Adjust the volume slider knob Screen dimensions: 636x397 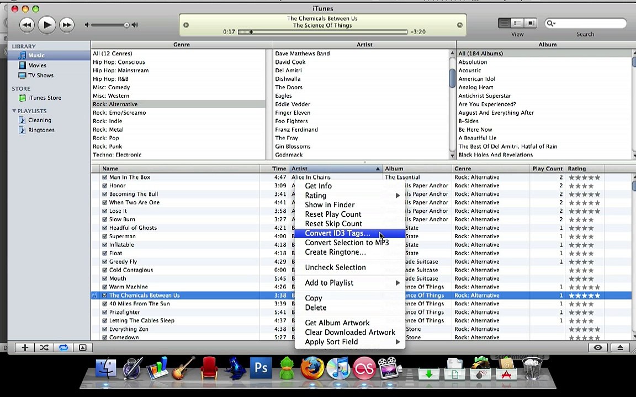pos(126,25)
